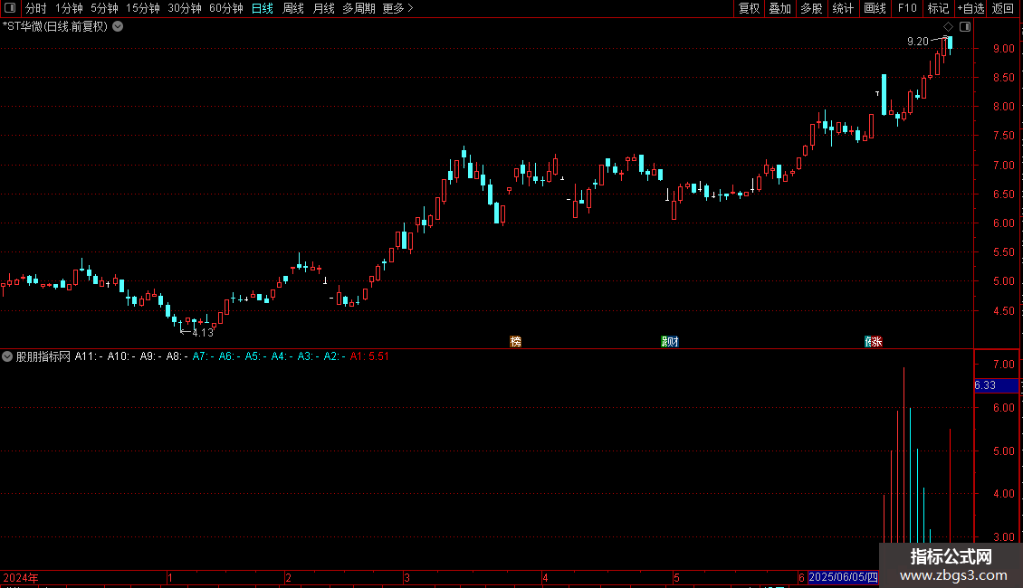
Task: Open the *ST华微 chart settings dropdown
Action: (x=118, y=27)
